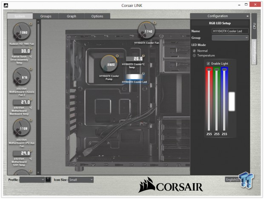Click the green channel slider
Image resolution: width=264 pixels, height=199 pixels.
tap(216, 99)
